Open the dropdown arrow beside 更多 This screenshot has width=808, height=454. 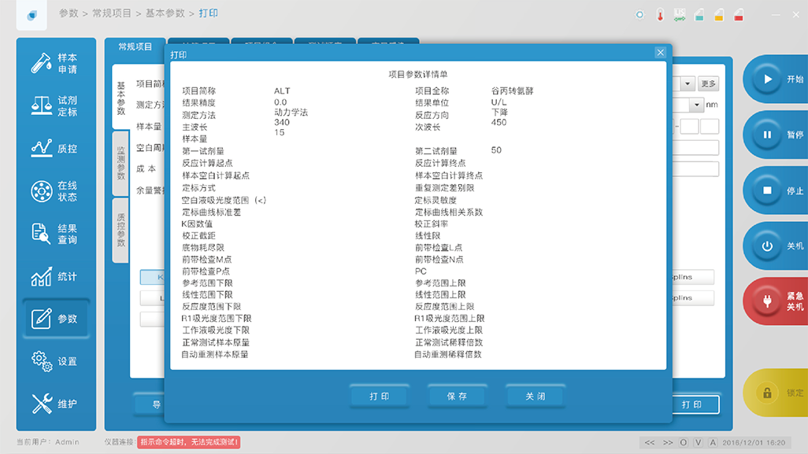coord(688,83)
